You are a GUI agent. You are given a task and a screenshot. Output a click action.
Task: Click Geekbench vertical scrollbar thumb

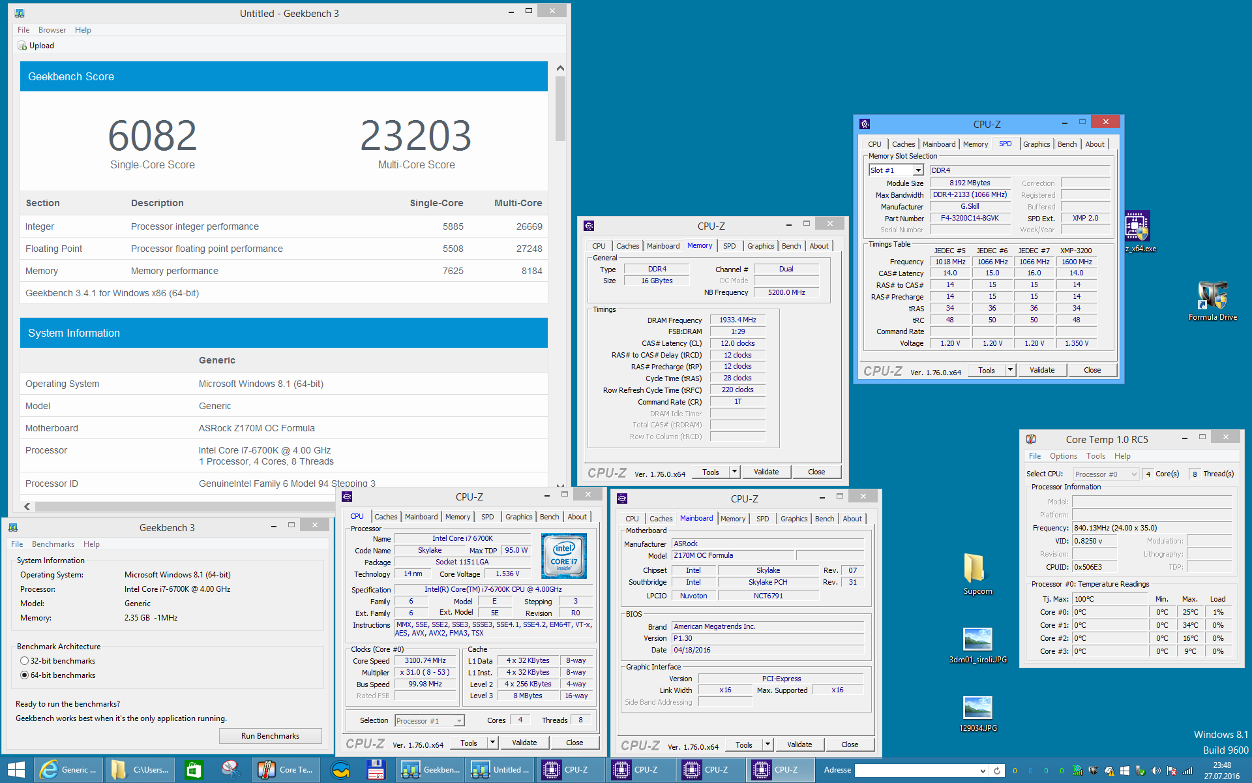(x=560, y=108)
